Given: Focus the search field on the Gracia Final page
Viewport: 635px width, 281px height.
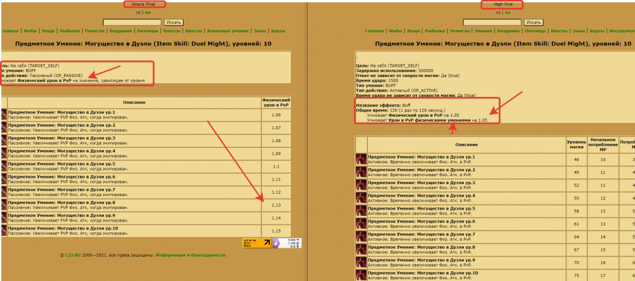Looking at the screenshot, I should 132,22.
